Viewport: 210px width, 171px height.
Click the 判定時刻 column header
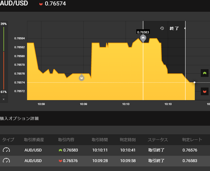click(128, 140)
